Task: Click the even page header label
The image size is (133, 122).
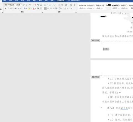Action: pyautogui.click(x=95, y=77)
